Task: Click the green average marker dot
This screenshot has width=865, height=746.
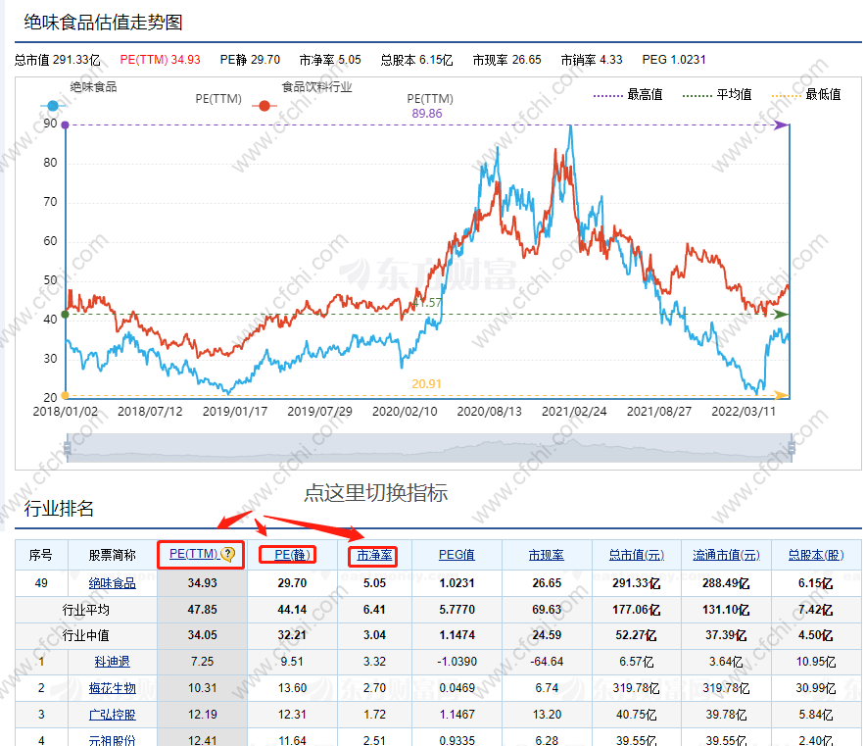Action: point(65,315)
